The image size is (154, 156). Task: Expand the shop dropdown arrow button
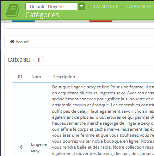pos(81,6)
